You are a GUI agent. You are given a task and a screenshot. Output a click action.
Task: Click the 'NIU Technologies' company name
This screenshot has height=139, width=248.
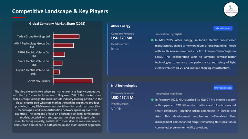124,86
